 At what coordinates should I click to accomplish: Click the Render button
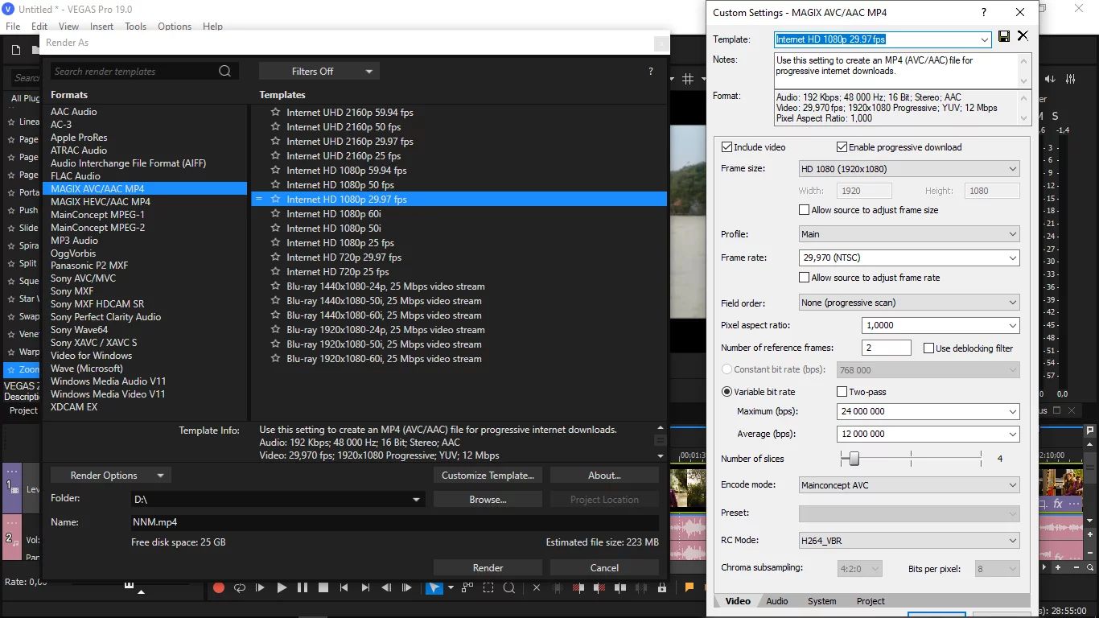pos(488,568)
